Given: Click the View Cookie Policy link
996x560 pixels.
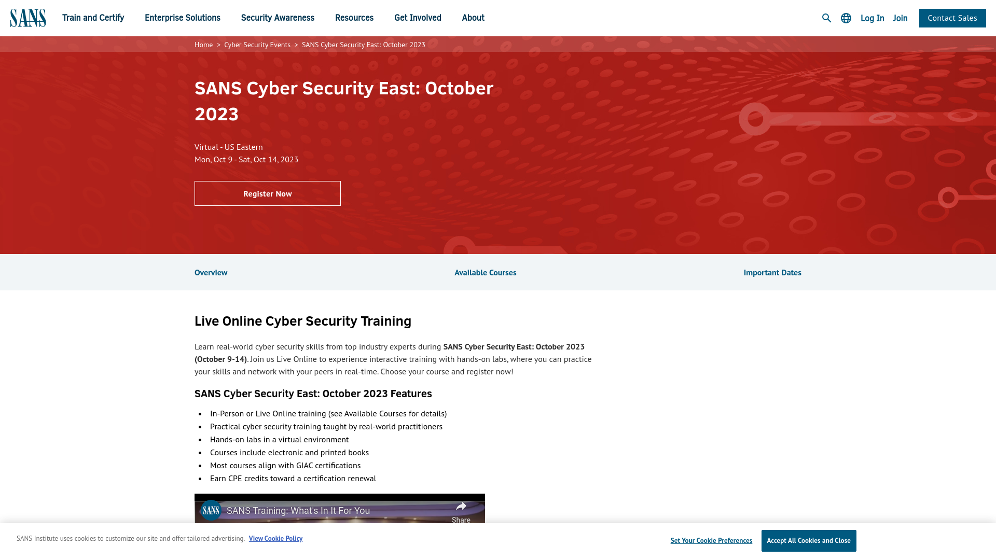Looking at the screenshot, I should 275,537.
